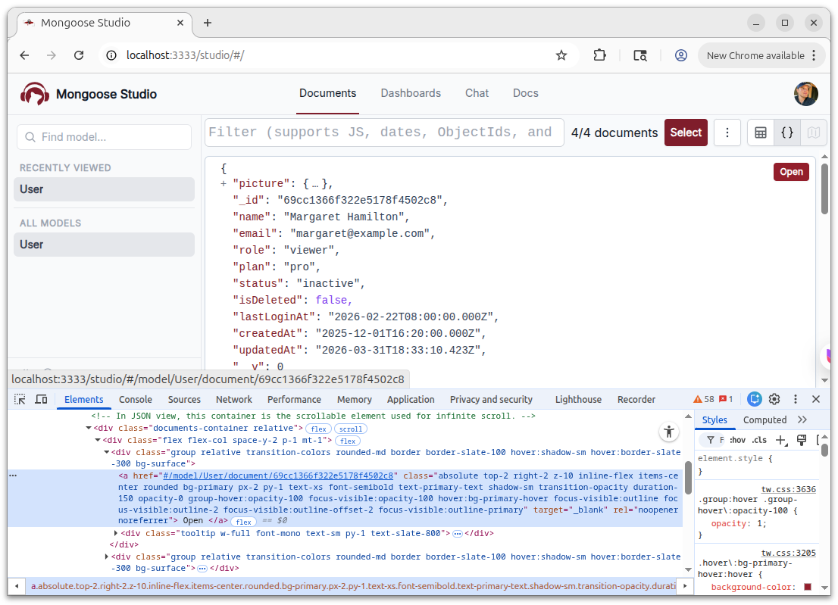The height and width of the screenshot is (605, 838).
Task: Activate DevTools inspect element picker
Action: click(x=20, y=399)
